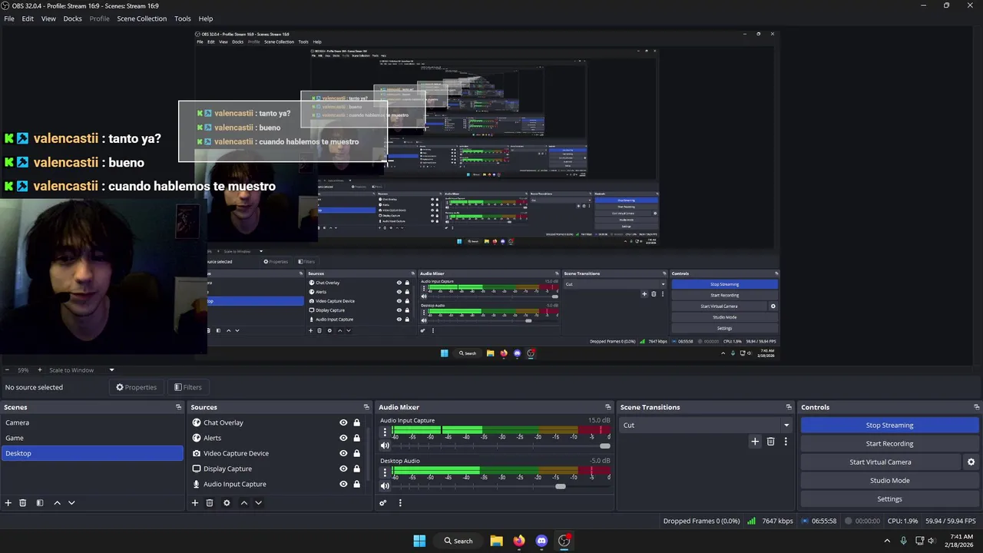Viewport: 983px width, 553px height.
Task: Open the Scene Collection menu
Action: point(141,18)
